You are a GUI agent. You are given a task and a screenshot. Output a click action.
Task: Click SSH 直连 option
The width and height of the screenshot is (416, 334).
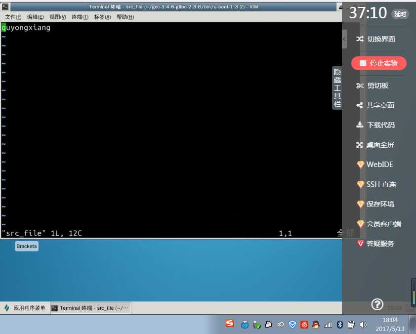tap(381, 184)
